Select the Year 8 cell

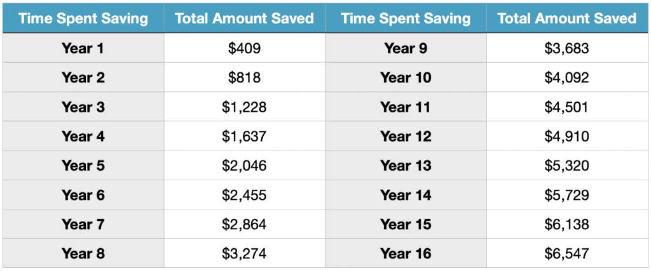pos(83,253)
